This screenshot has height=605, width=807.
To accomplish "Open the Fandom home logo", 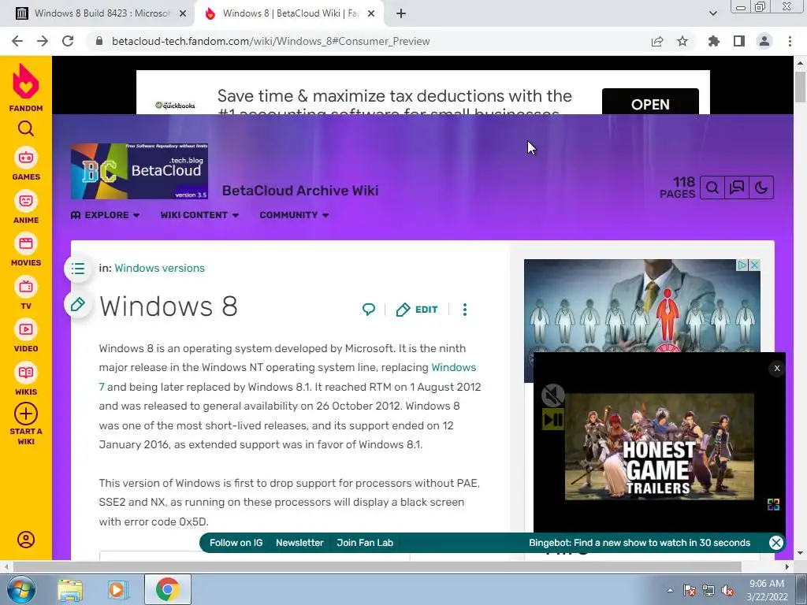I will point(26,87).
